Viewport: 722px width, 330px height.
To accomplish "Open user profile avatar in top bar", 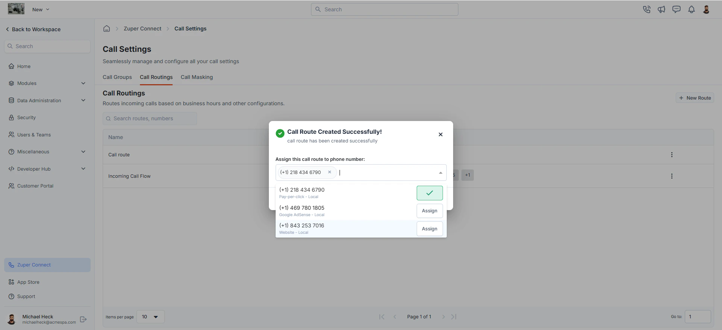I will point(706,9).
